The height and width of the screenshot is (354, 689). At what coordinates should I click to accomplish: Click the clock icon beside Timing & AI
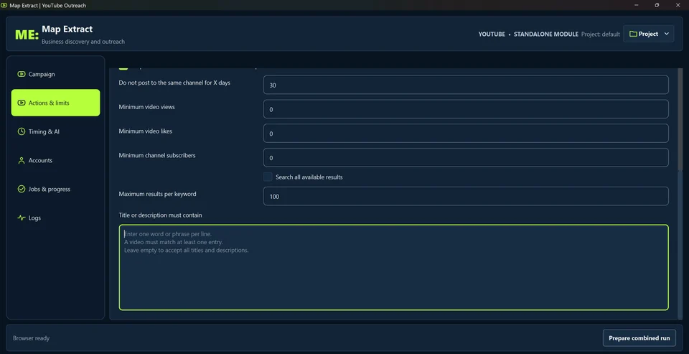21,131
